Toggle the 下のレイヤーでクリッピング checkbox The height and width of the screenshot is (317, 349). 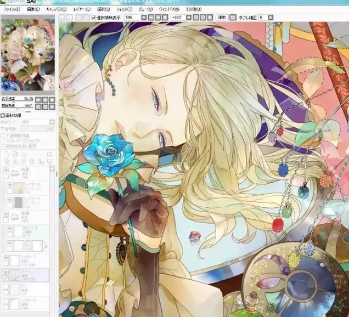pos(3,140)
